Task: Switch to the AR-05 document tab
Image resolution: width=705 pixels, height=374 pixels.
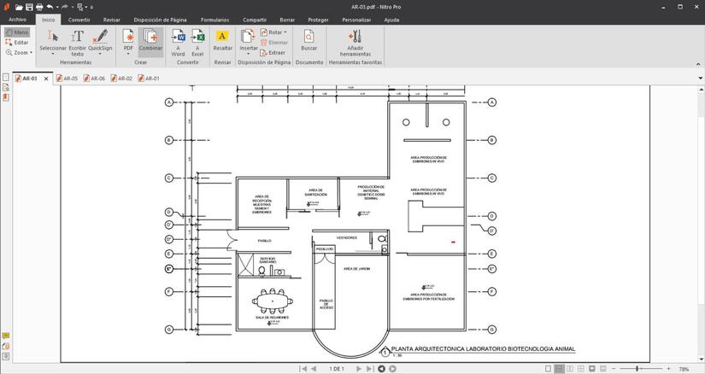Action: pos(68,79)
